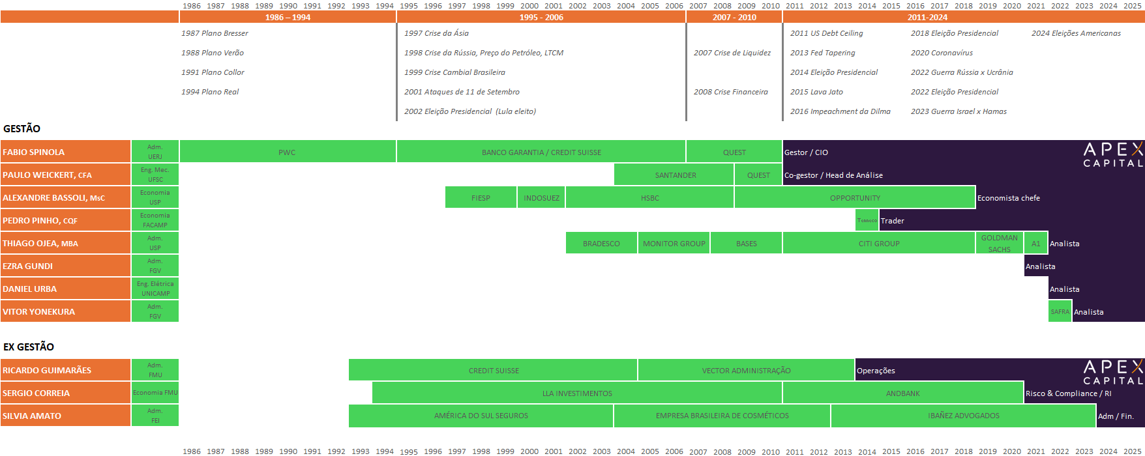The image size is (1145, 456).
Task: Click the Apex Capital logo beside Gestor / CIO
Action: pyautogui.click(x=1113, y=155)
